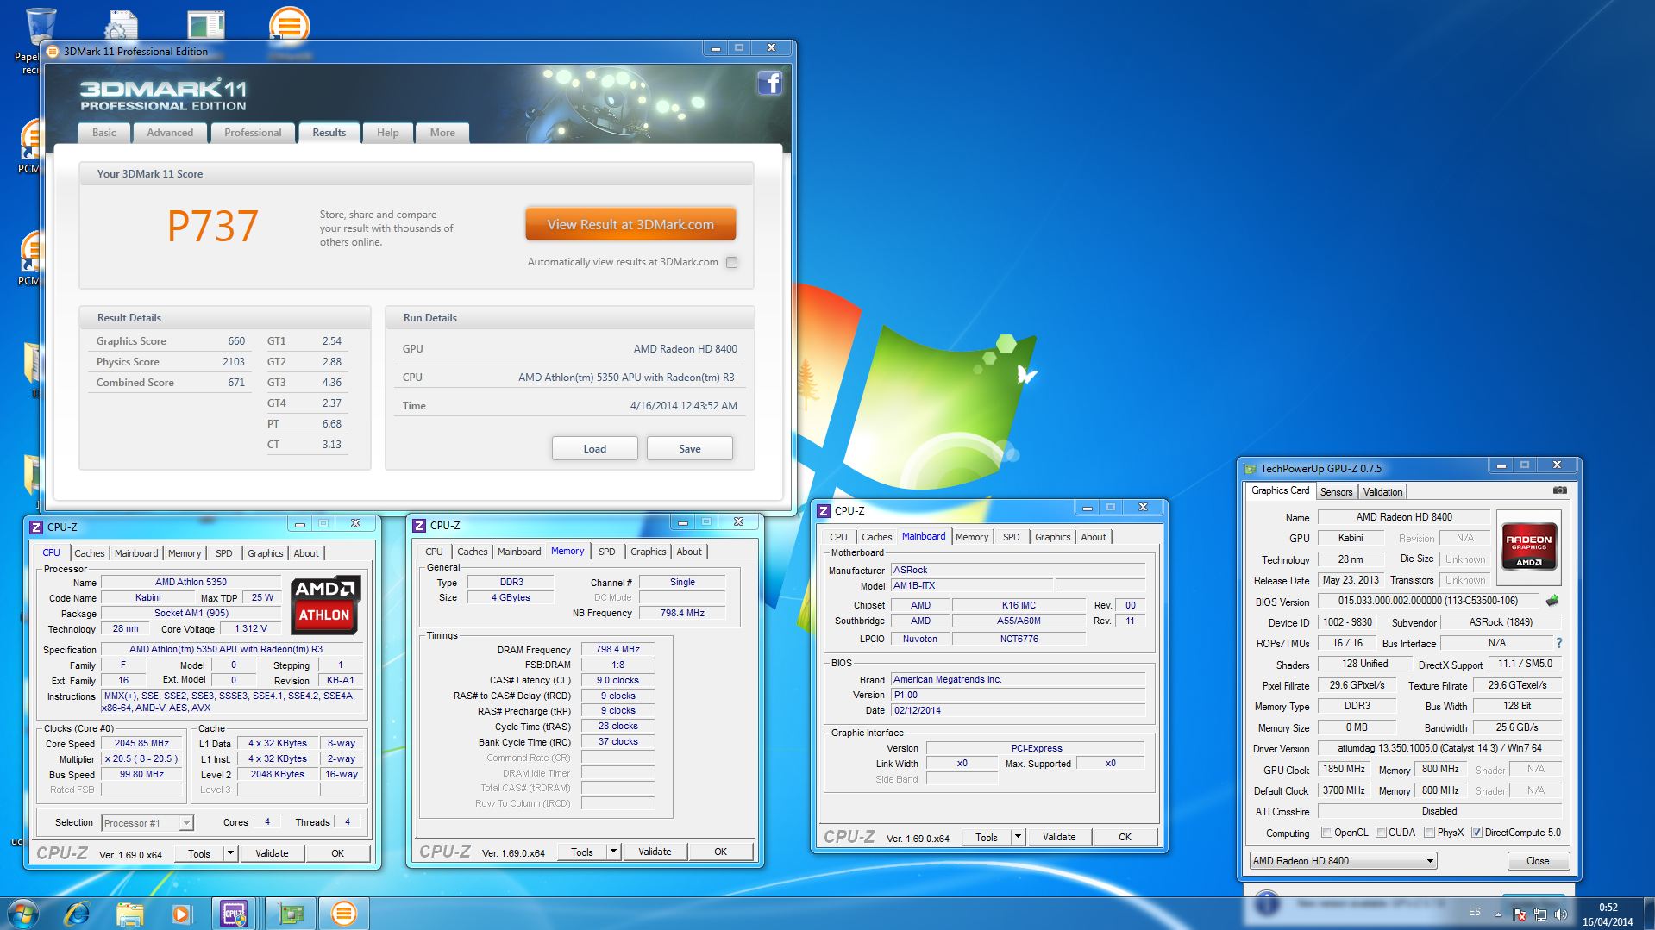Screen dimensions: 1655x930
Task: Click the BIOS Version value P1.00 in CPU-Z
Action: [1018, 695]
